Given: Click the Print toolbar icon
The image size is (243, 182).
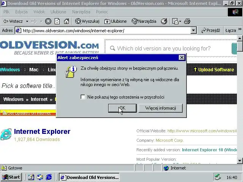Looking at the screenshot, I should [187, 21].
